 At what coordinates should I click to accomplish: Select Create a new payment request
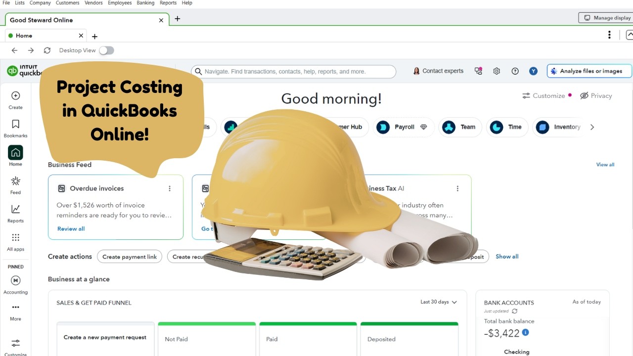[x=105, y=339]
